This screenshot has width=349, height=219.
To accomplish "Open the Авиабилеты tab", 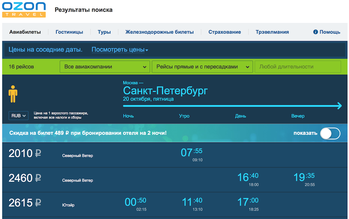I will [25, 32].
